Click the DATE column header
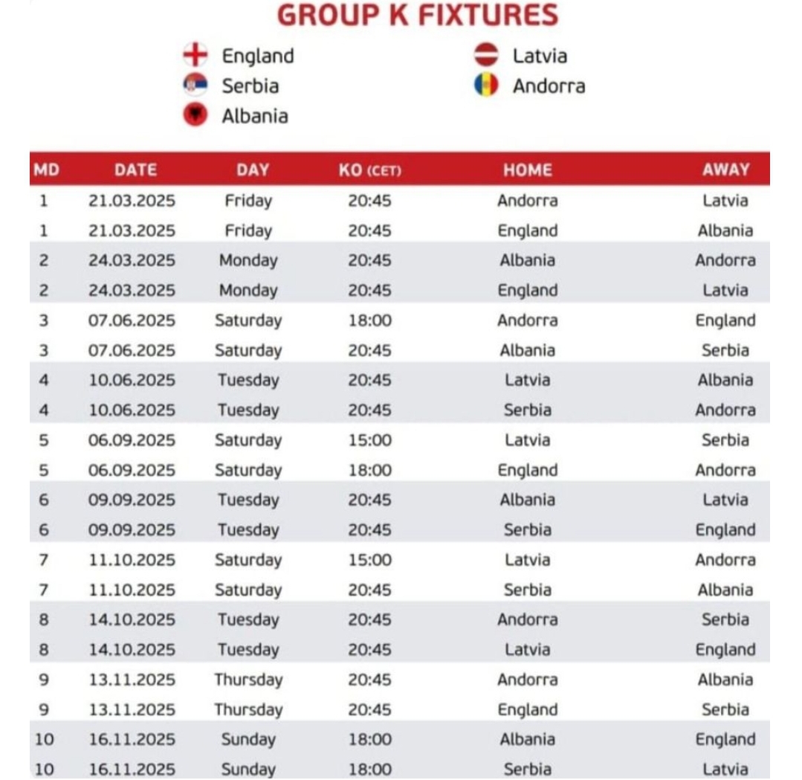 [x=135, y=170]
